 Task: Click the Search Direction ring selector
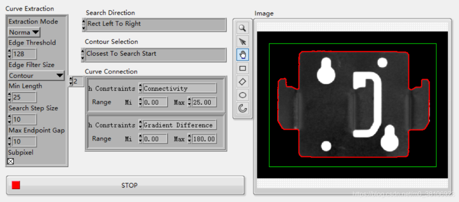[156, 25]
